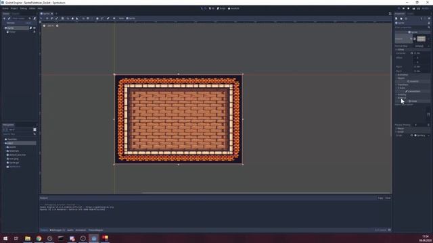
Task: Click the brick Texture thumbnail in Inspector
Action: [421, 39]
